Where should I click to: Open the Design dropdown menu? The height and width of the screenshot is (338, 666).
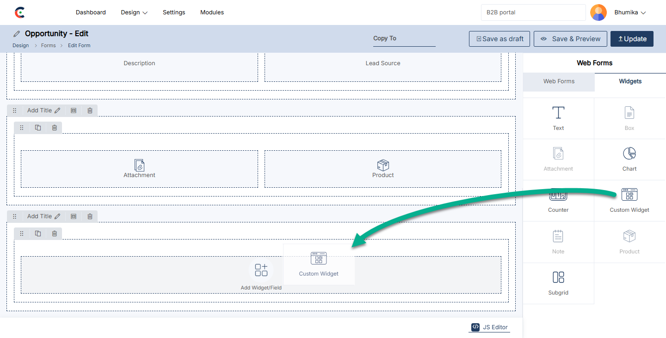point(134,12)
